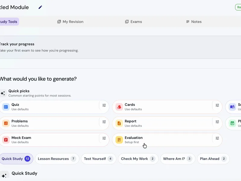Click the 'Quick picks' heading
Screen dimensions: 241x181
pos(19,91)
